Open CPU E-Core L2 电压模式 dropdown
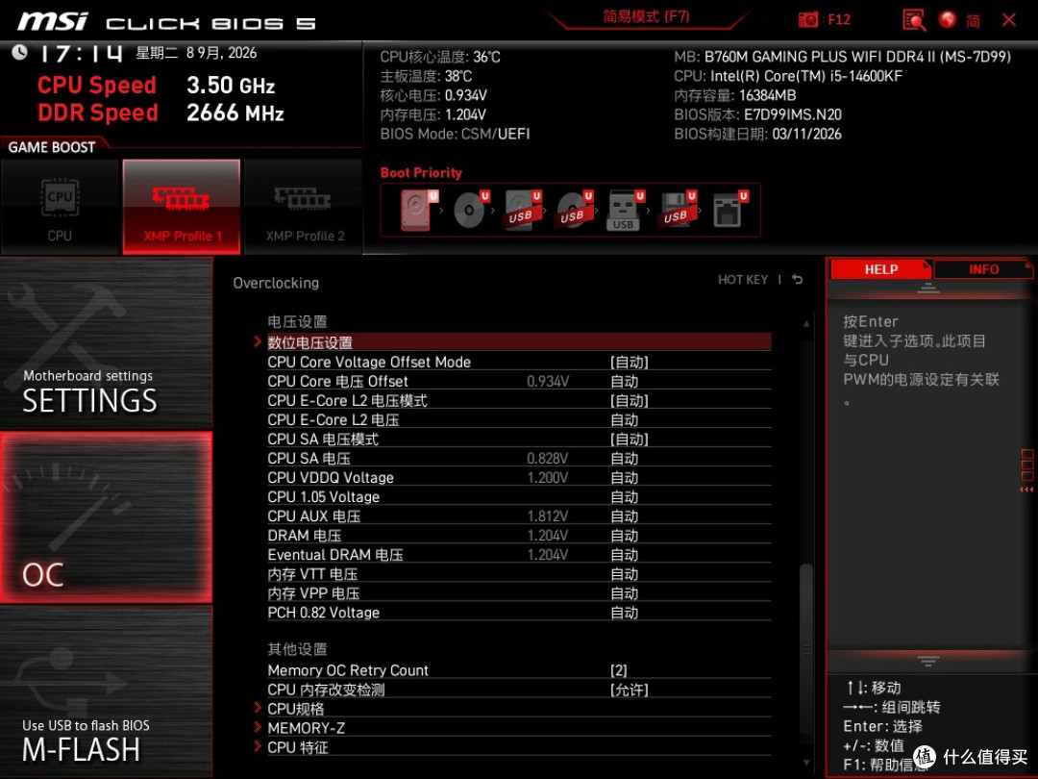This screenshot has width=1038, height=779. pos(629,400)
